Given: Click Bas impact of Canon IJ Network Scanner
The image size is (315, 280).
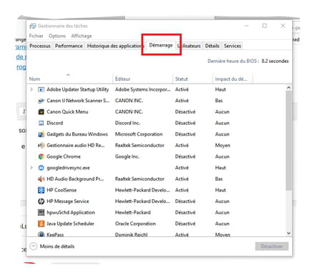Looking at the screenshot, I should point(219,101).
